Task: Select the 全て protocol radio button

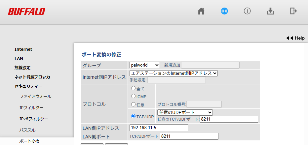Action: (134, 88)
